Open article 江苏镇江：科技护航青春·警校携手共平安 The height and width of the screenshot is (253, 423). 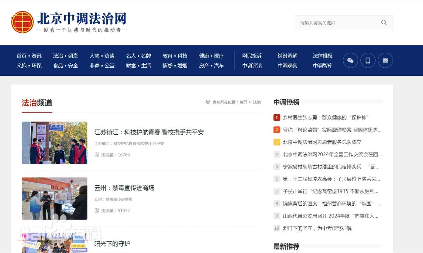pos(149,132)
